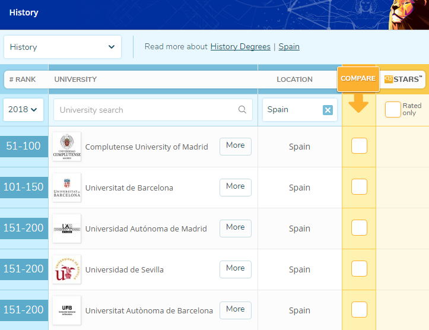Open the Spain location filter field
429x330 pixels.
tap(300, 110)
